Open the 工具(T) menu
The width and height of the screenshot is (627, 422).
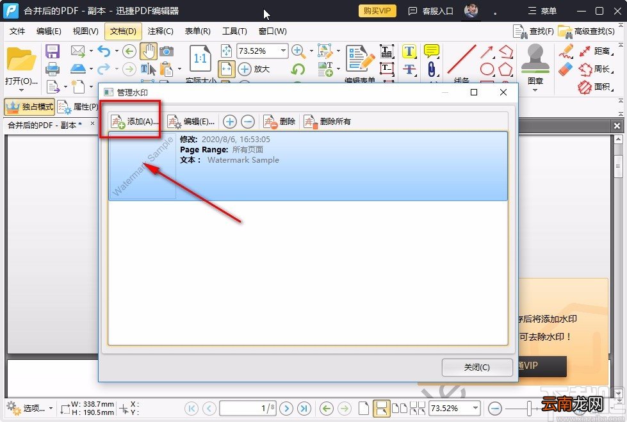click(235, 31)
